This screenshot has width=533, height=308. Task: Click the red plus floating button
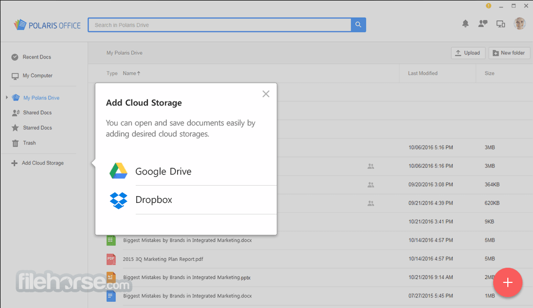pos(507,282)
